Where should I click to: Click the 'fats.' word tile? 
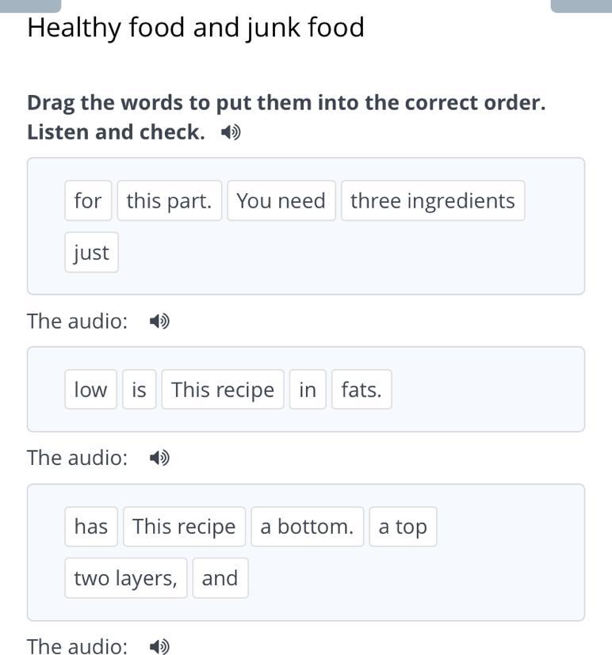(361, 390)
